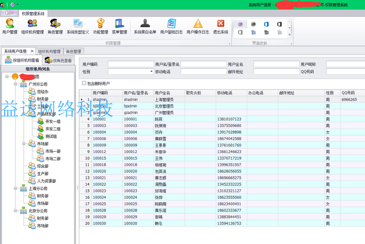Open 组织机构管理 ribbon icon
Viewport: 365px width, 244px height.
[x=32, y=26]
